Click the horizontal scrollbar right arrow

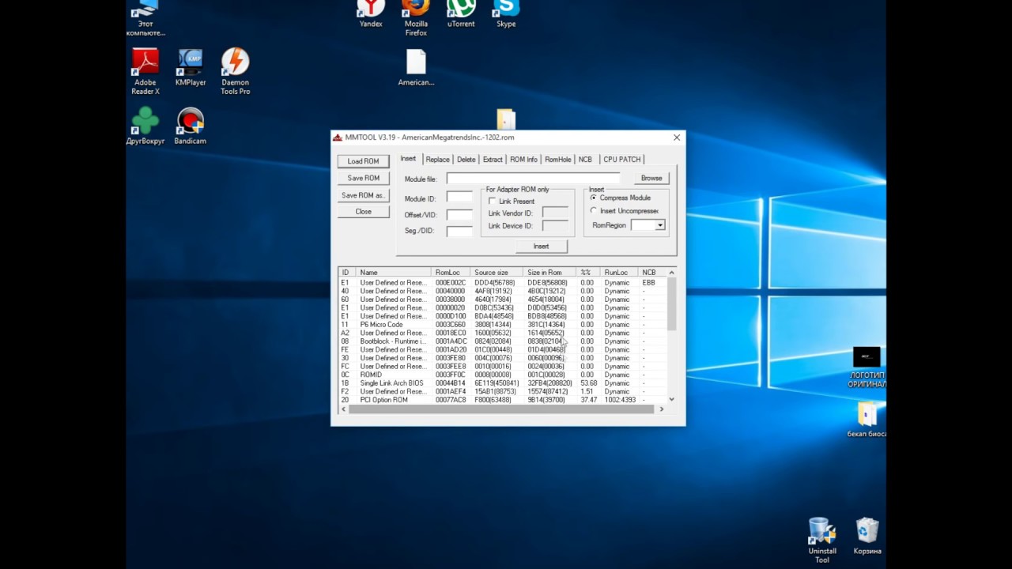pos(663,409)
